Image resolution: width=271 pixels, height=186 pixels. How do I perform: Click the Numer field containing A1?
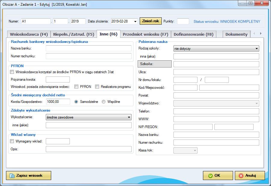click(36, 21)
